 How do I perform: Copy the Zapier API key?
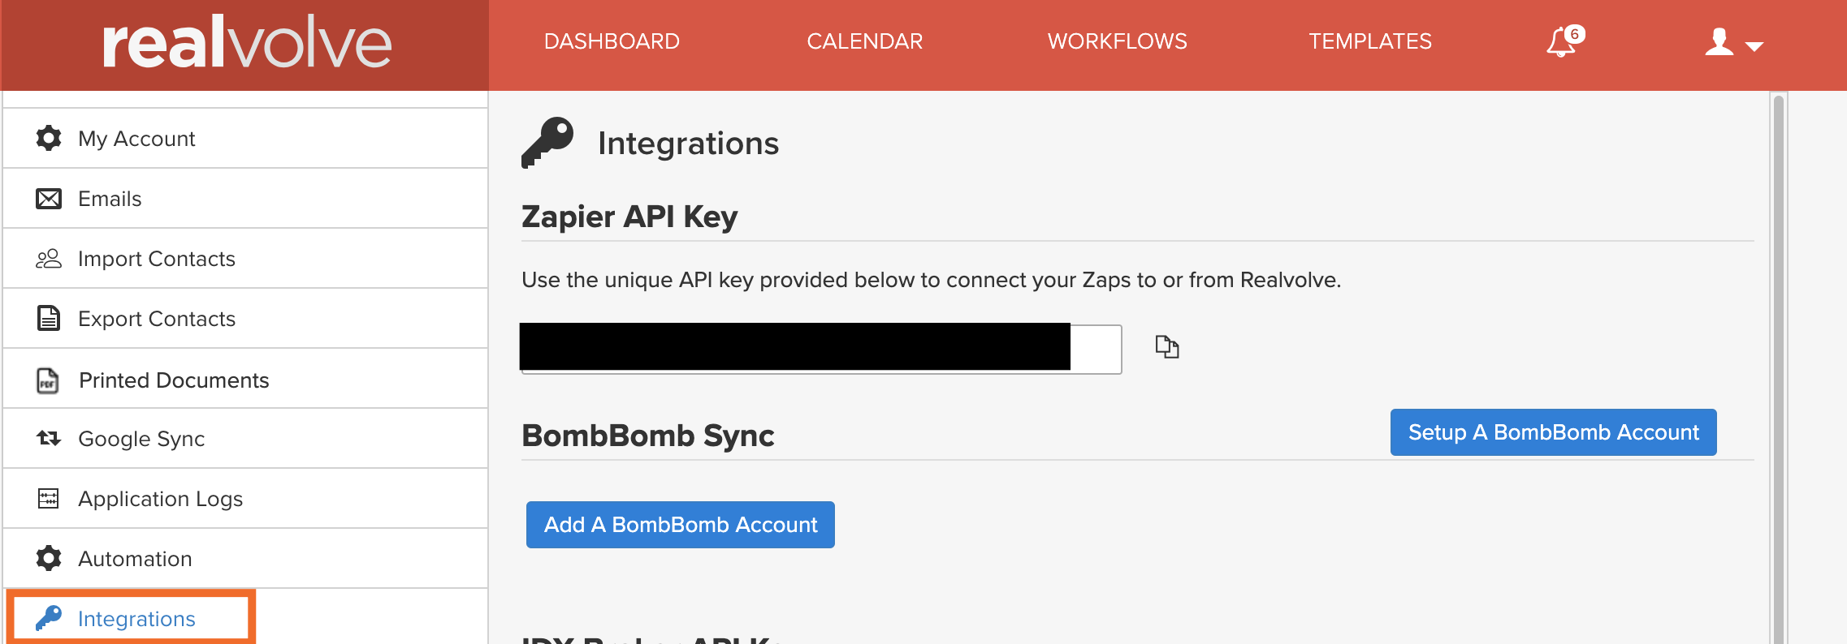click(1166, 347)
